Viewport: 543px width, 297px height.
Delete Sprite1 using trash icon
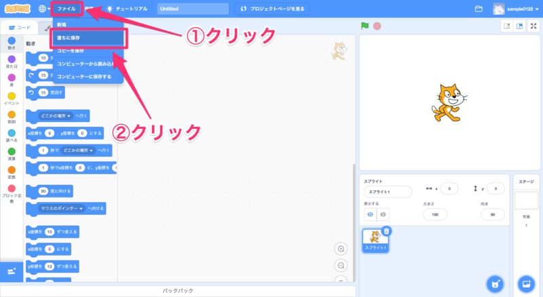pyautogui.click(x=386, y=231)
